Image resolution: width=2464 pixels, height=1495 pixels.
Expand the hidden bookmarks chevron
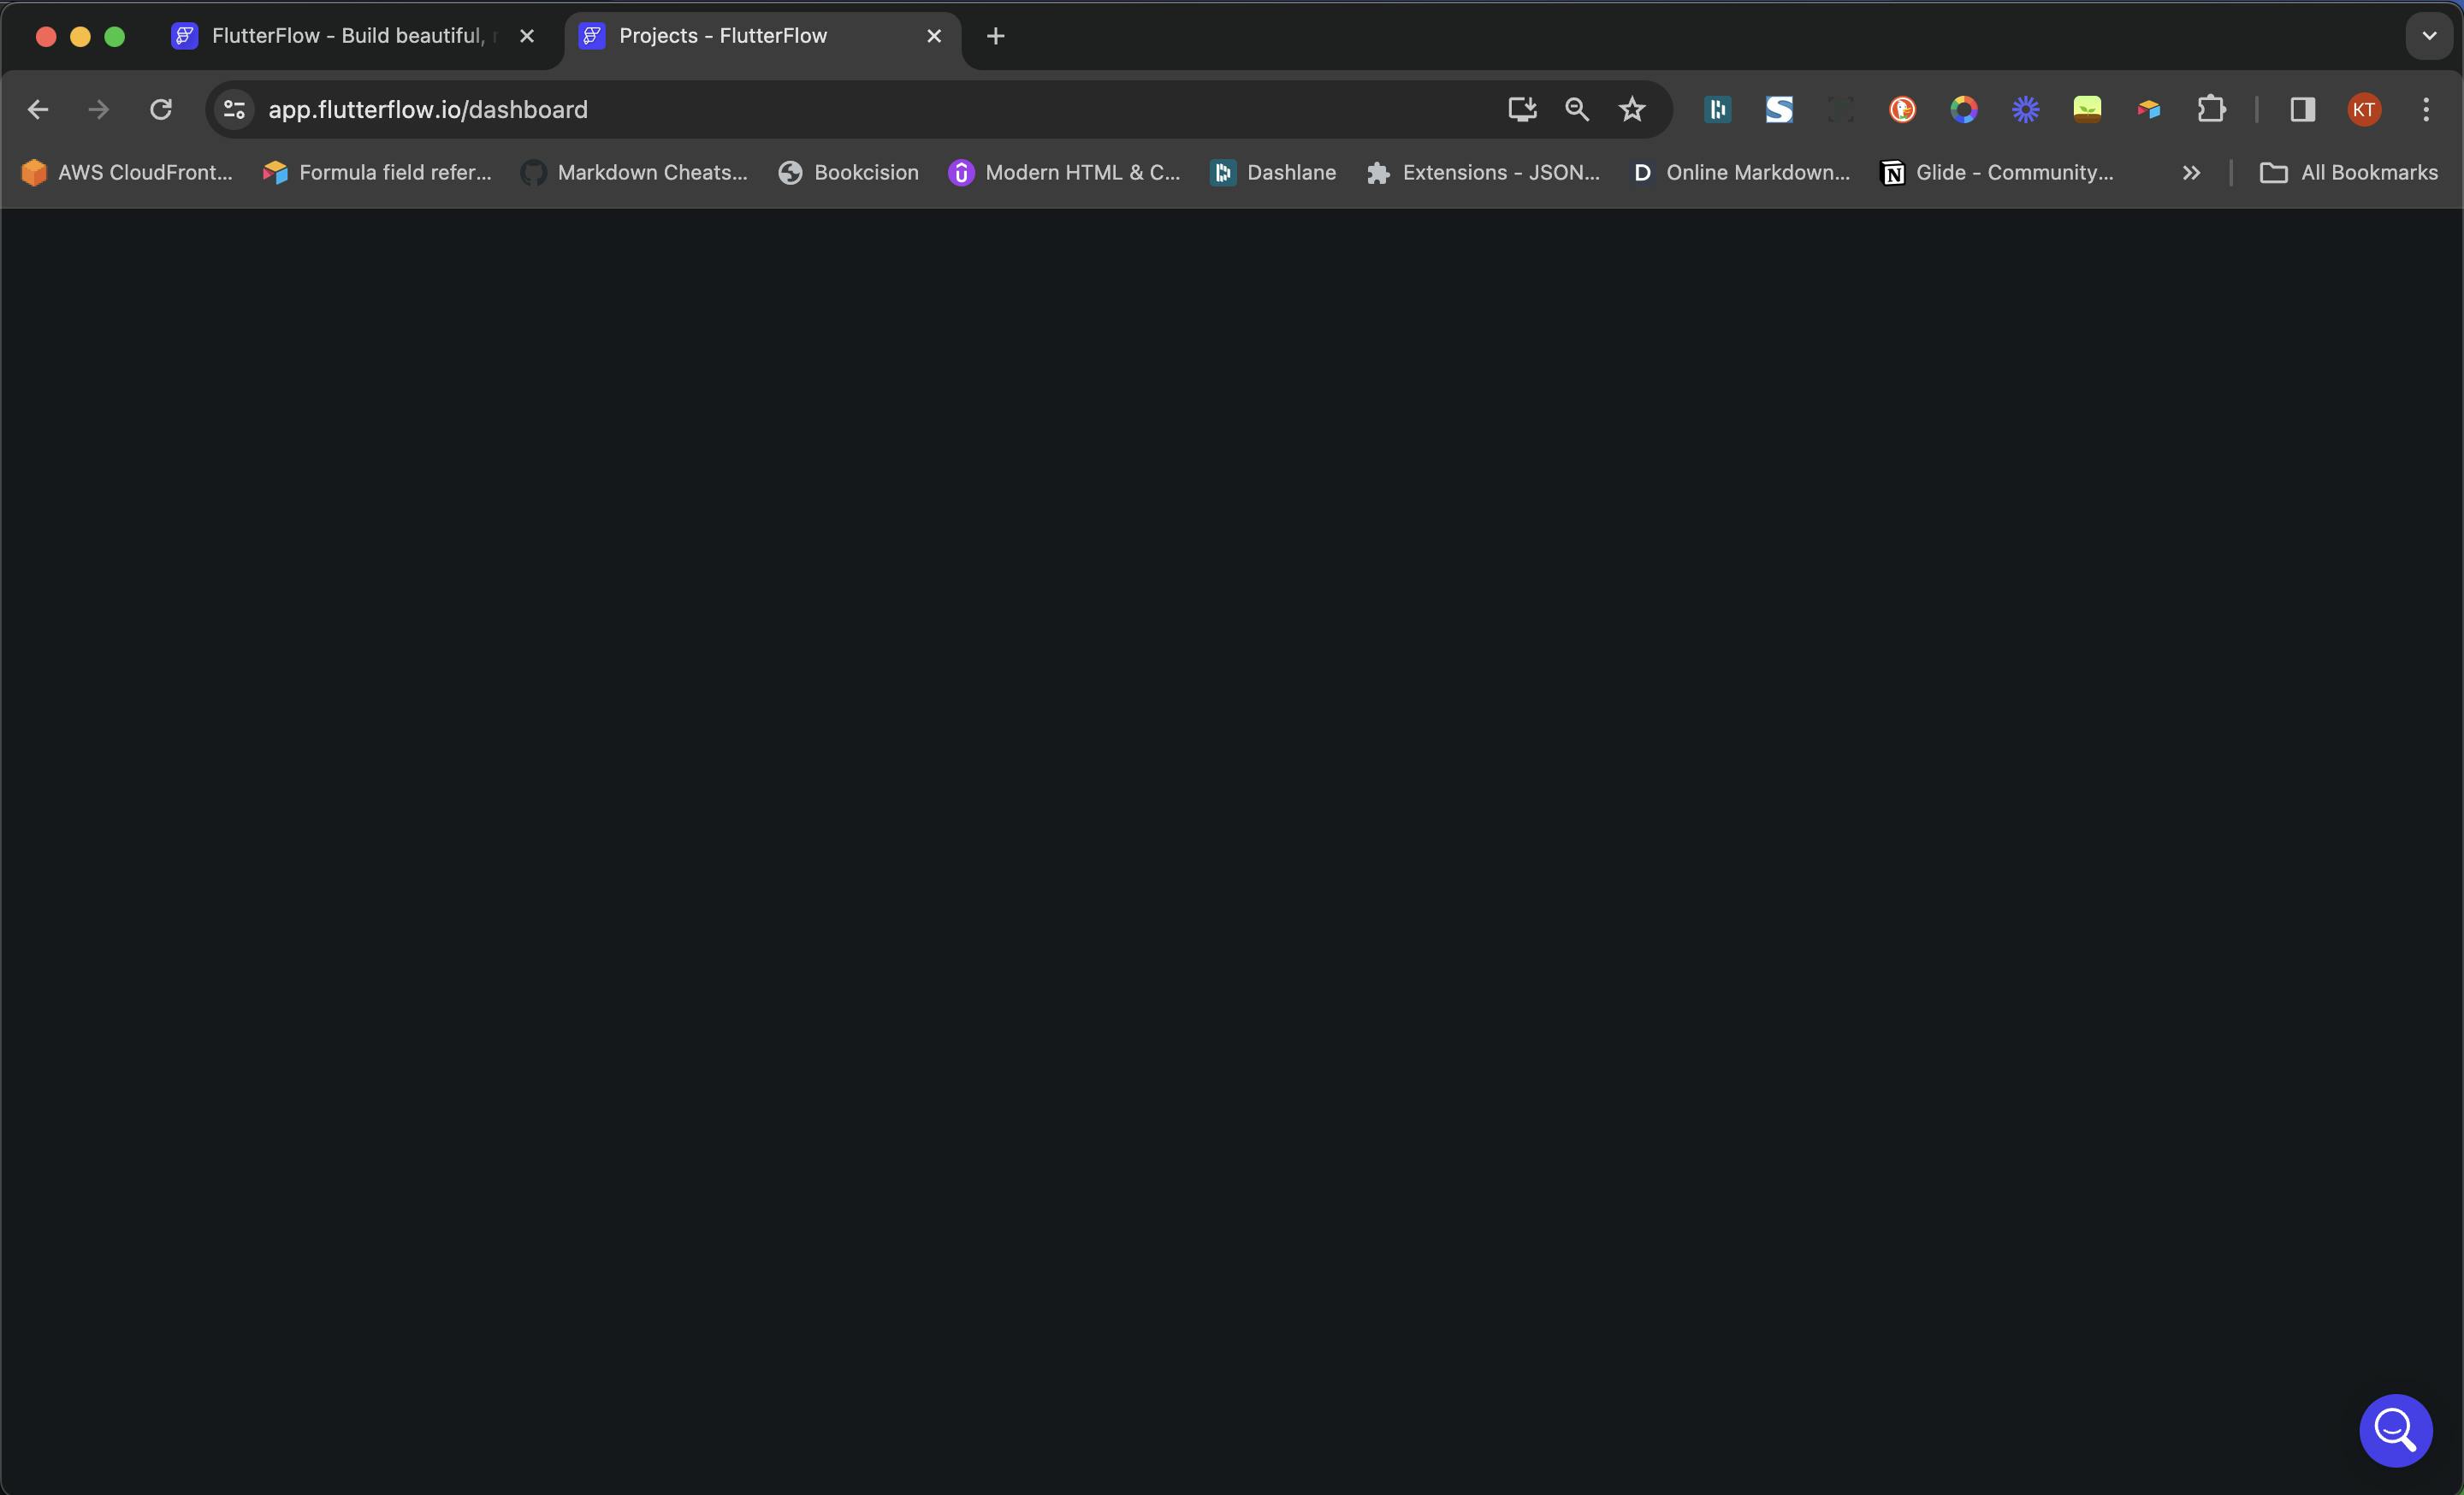tap(2191, 173)
